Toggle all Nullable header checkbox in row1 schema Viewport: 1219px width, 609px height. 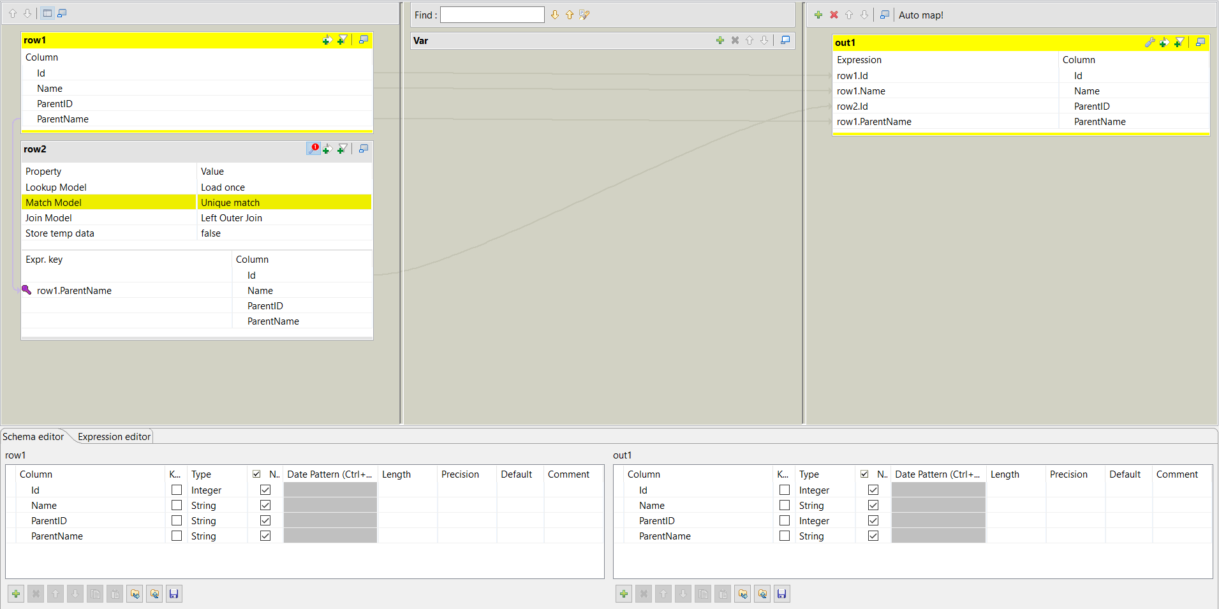tap(256, 474)
